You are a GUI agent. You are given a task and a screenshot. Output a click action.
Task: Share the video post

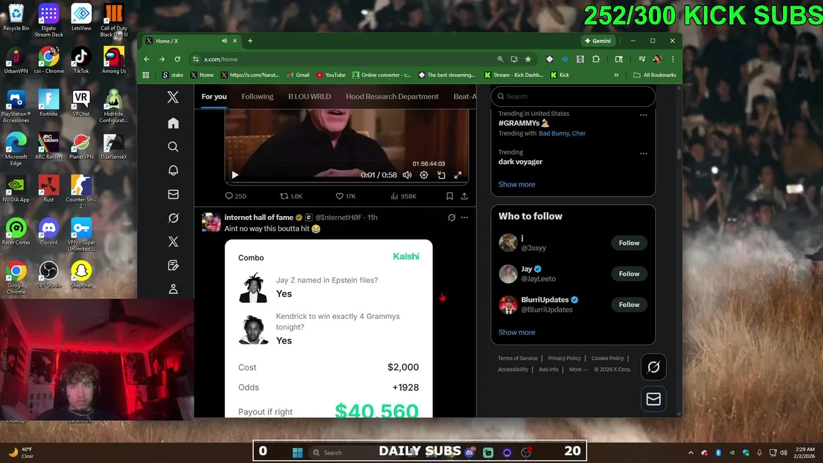tap(464, 196)
